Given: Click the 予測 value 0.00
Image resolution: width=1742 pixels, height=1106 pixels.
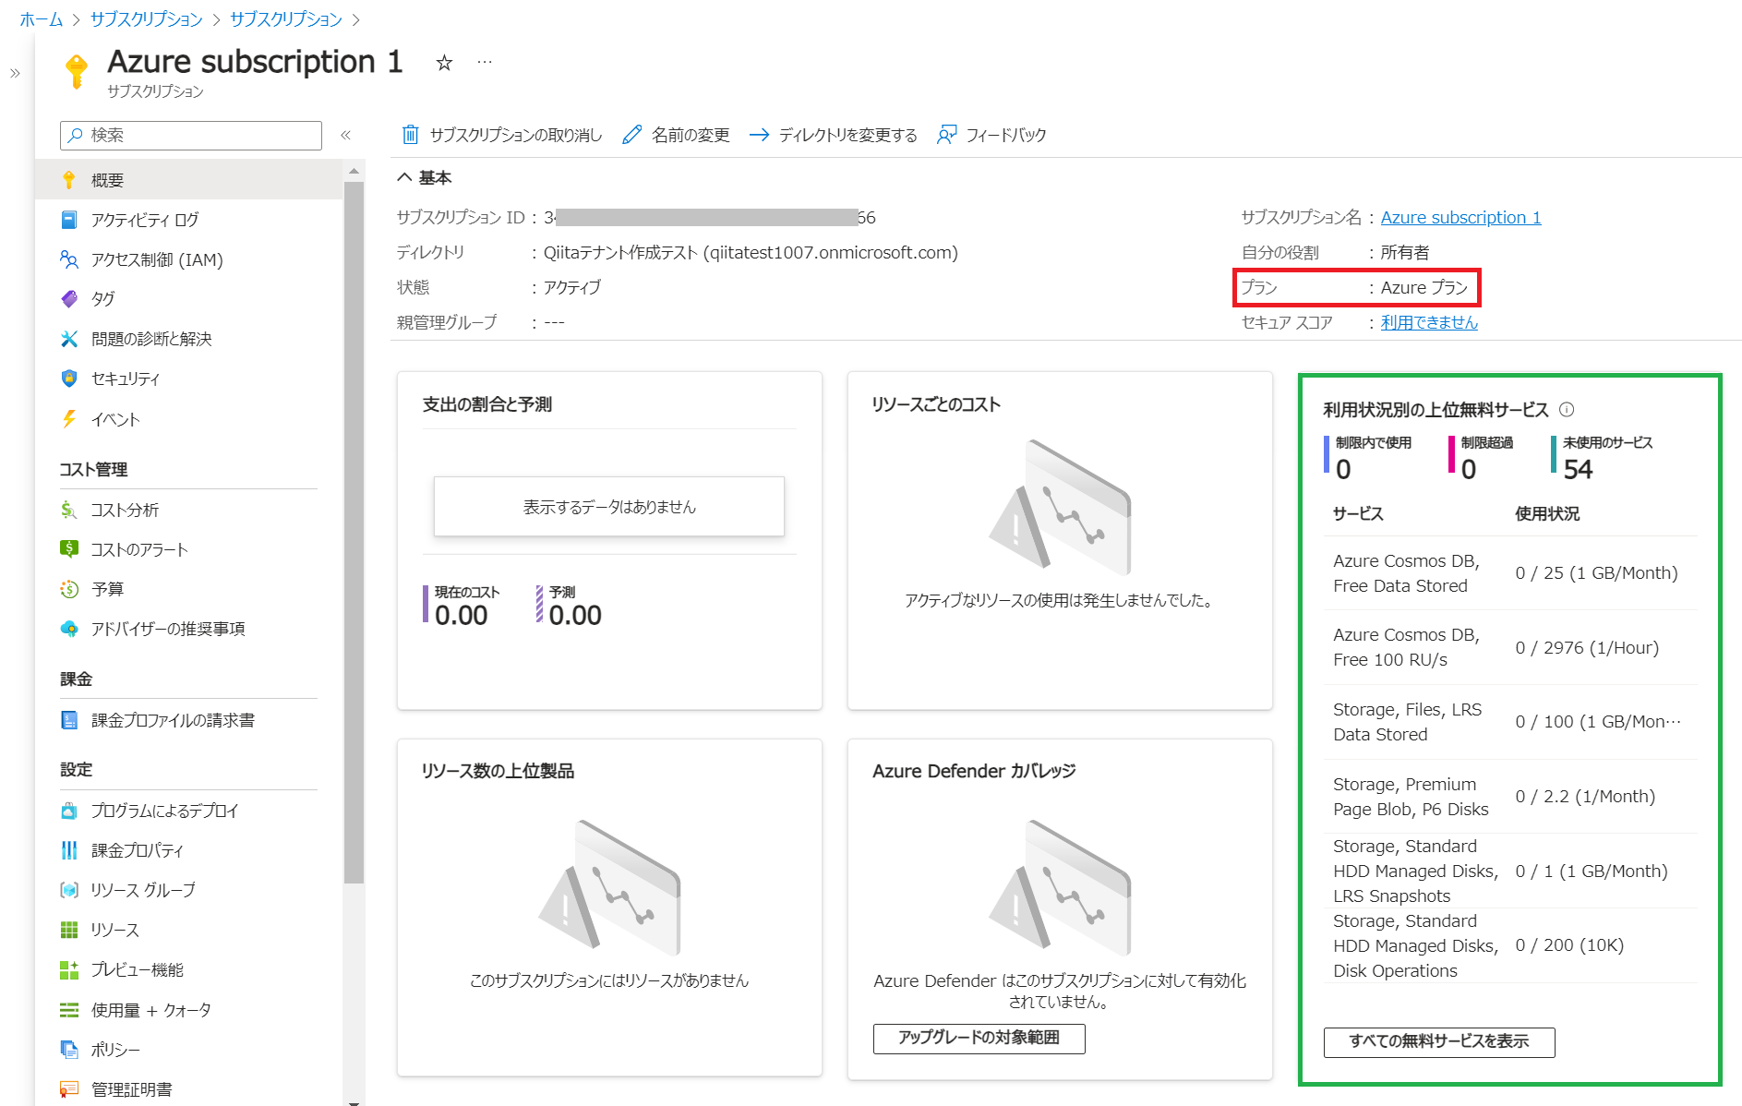Looking at the screenshot, I should [575, 616].
